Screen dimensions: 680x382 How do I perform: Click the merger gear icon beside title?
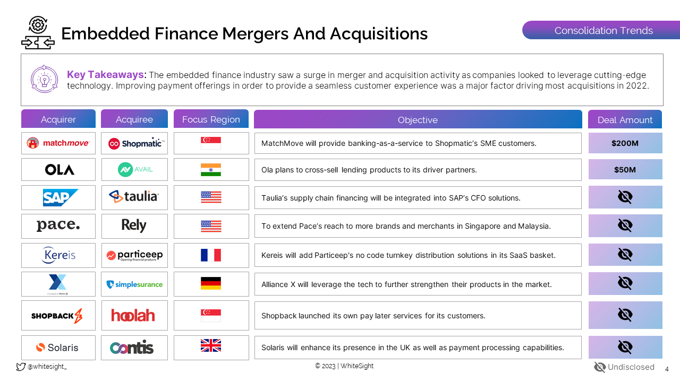(38, 33)
